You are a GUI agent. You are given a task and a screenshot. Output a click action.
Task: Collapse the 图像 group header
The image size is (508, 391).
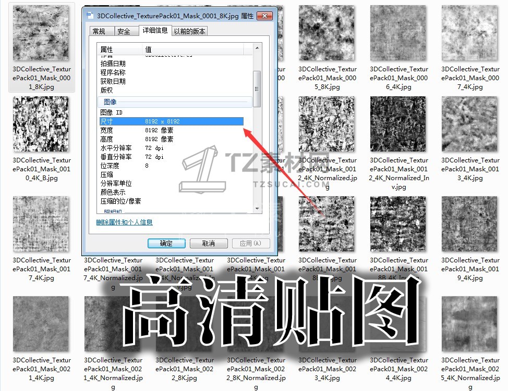click(x=175, y=102)
